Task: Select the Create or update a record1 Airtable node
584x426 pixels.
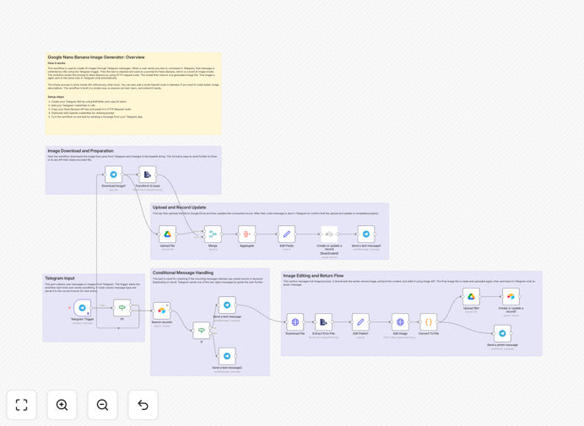Action: tap(511, 297)
